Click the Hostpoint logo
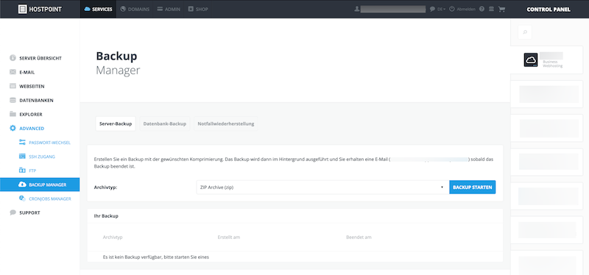Viewport: 589px width, 275px height. (40, 9)
